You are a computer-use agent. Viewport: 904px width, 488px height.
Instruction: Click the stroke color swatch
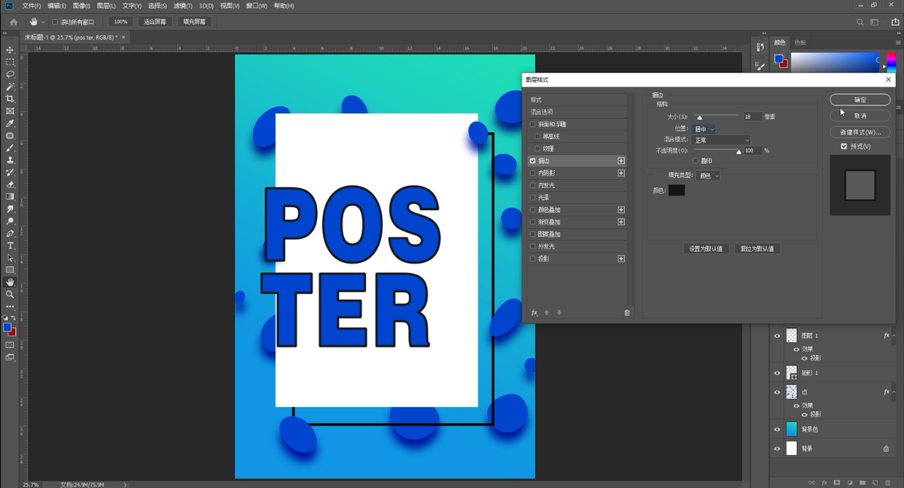(x=677, y=190)
